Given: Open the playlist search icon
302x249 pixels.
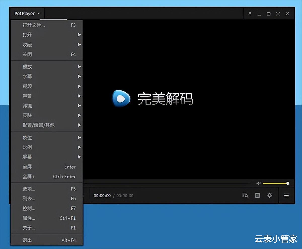Looking at the screenshot, I should tap(245, 195).
